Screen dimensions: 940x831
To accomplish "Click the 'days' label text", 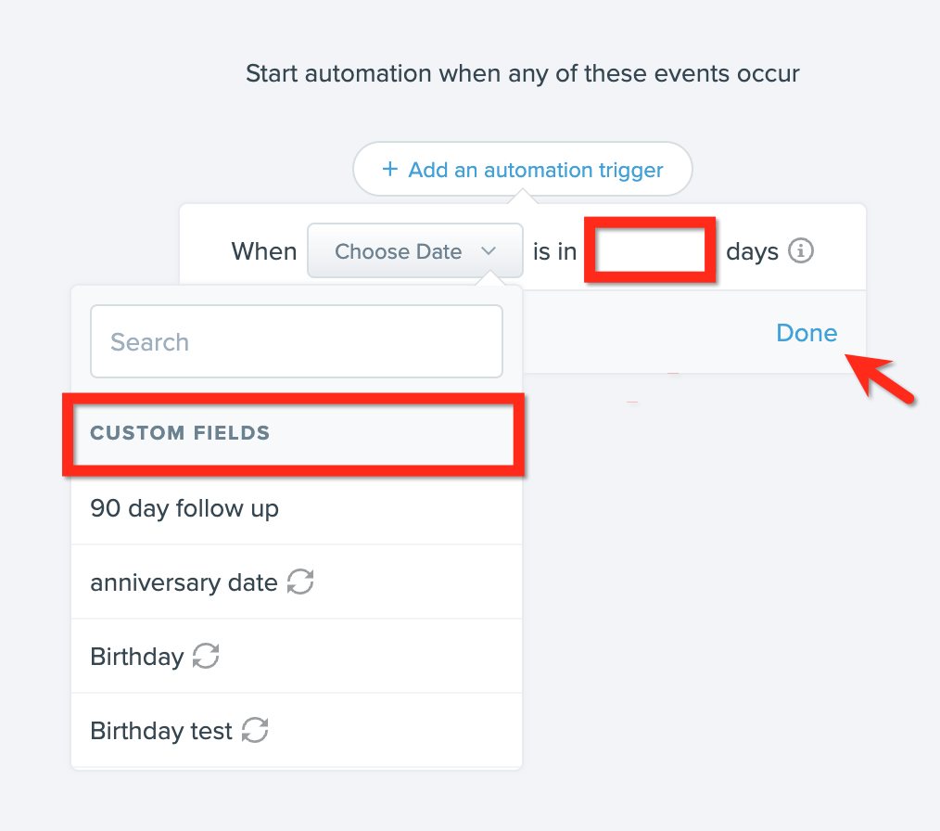I will coord(753,252).
